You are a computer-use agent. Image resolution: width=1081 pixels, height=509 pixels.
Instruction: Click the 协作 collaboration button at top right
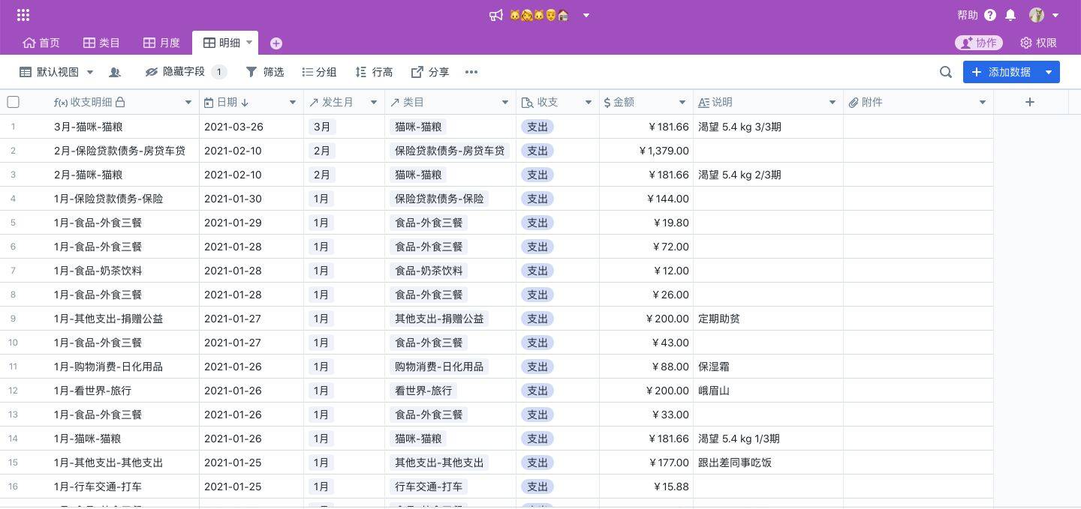tap(978, 43)
